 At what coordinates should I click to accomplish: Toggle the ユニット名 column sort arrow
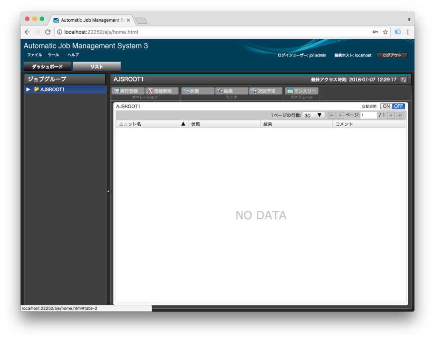pos(183,124)
